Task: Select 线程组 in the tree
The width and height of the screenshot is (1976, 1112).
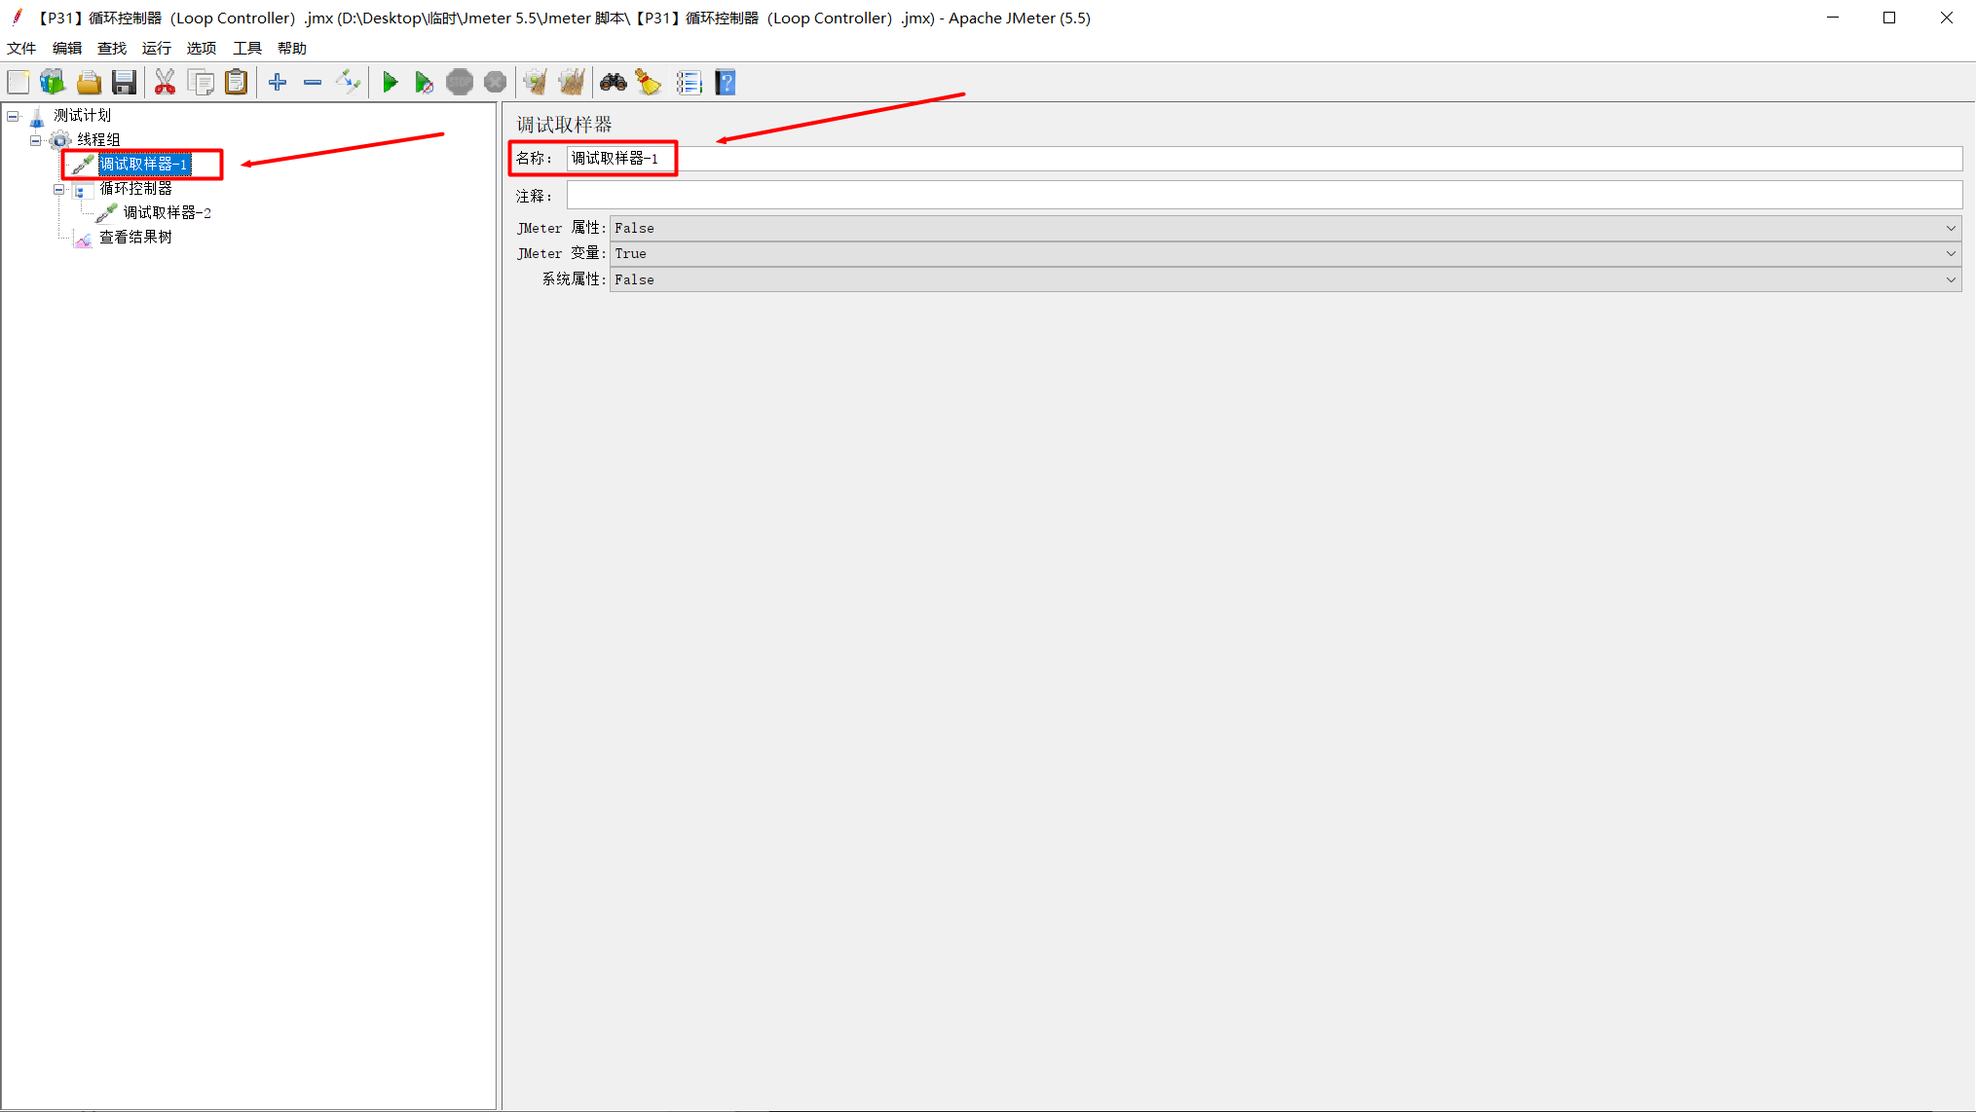Action: point(98,140)
